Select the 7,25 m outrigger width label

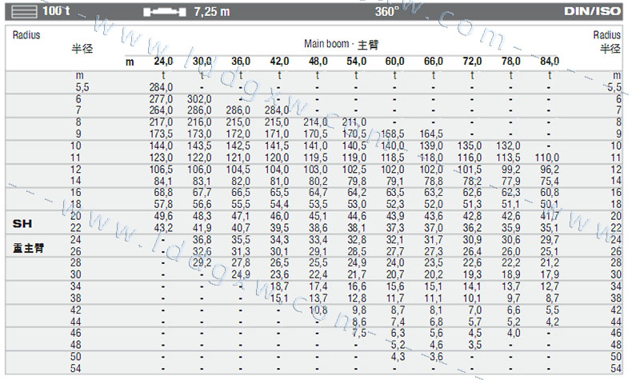click(212, 12)
